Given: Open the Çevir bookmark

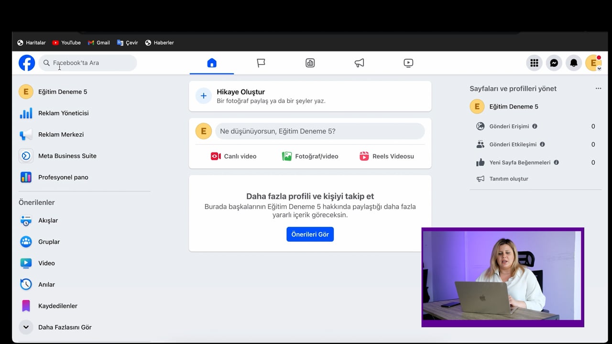Looking at the screenshot, I should [128, 43].
